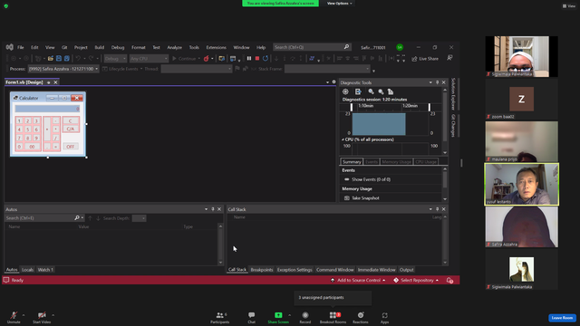Save All files in toolbar
Viewport: 580px width, 326px height.
pos(67,58)
